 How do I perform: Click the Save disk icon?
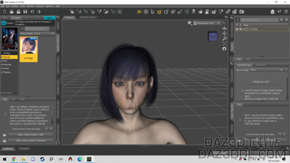pyautogui.click(x=25, y=11)
